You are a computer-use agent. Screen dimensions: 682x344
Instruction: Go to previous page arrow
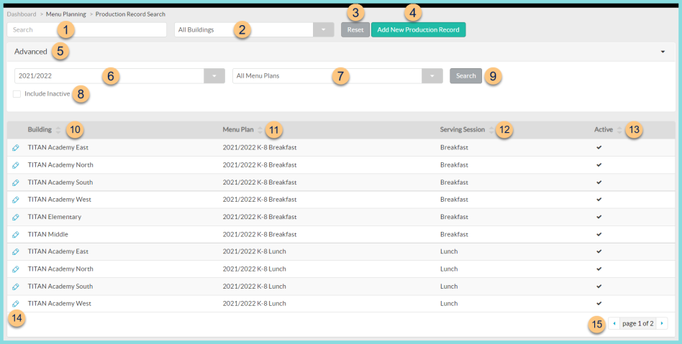[614, 323]
